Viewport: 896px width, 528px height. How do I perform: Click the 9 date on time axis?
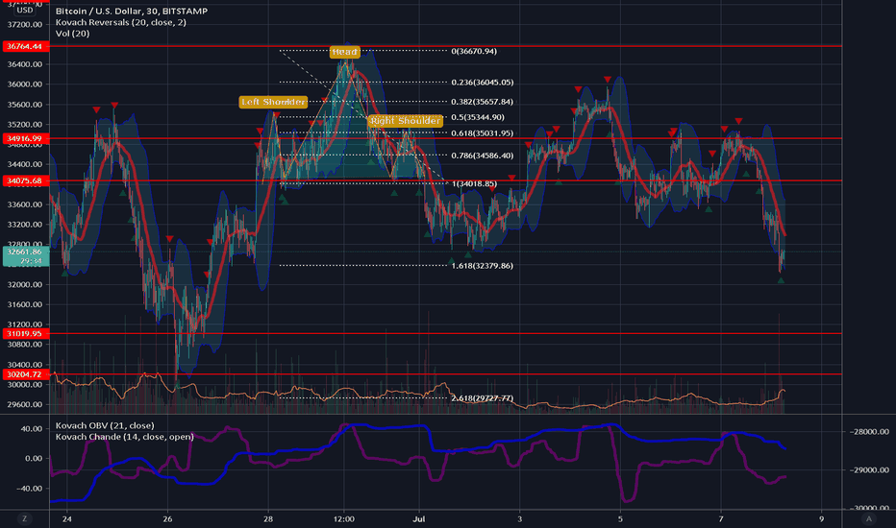click(822, 518)
